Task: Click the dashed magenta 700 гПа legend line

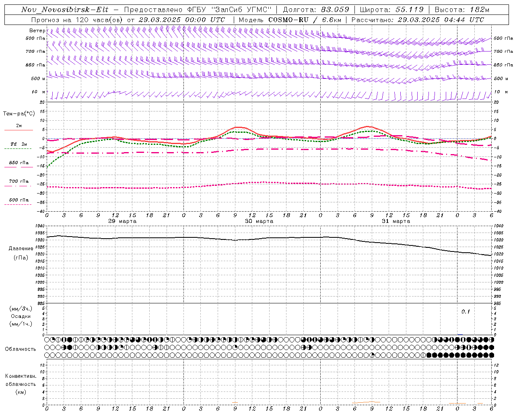Action: pyautogui.click(x=18, y=186)
